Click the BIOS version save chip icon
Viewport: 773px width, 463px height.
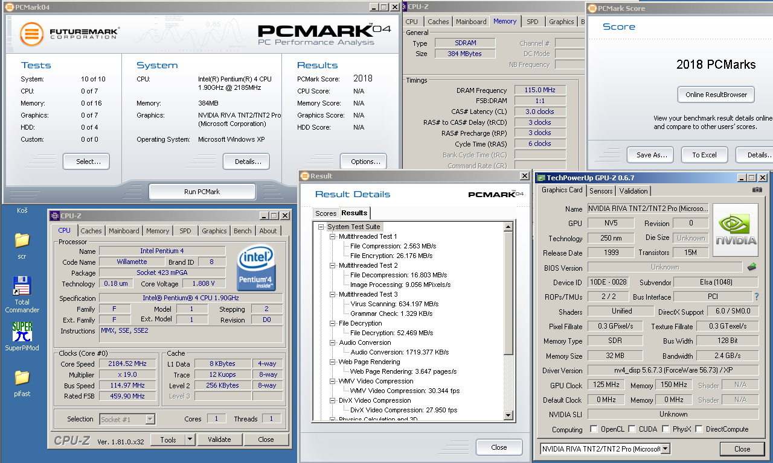(x=752, y=267)
